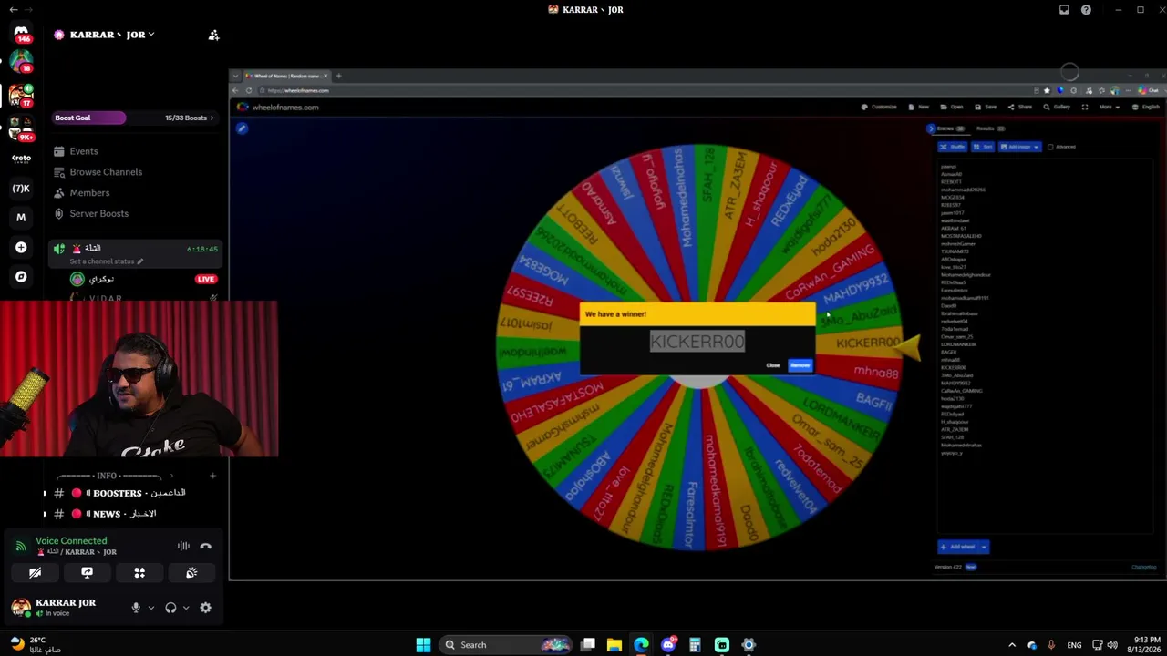Open headphone output options arrow
The width and height of the screenshot is (1167, 656).
point(185,608)
